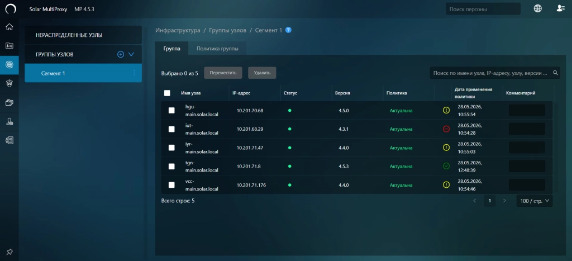This screenshot has height=261, width=572.
Task: Click the yellow warning icon for vcc-main
Action: [446, 184]
